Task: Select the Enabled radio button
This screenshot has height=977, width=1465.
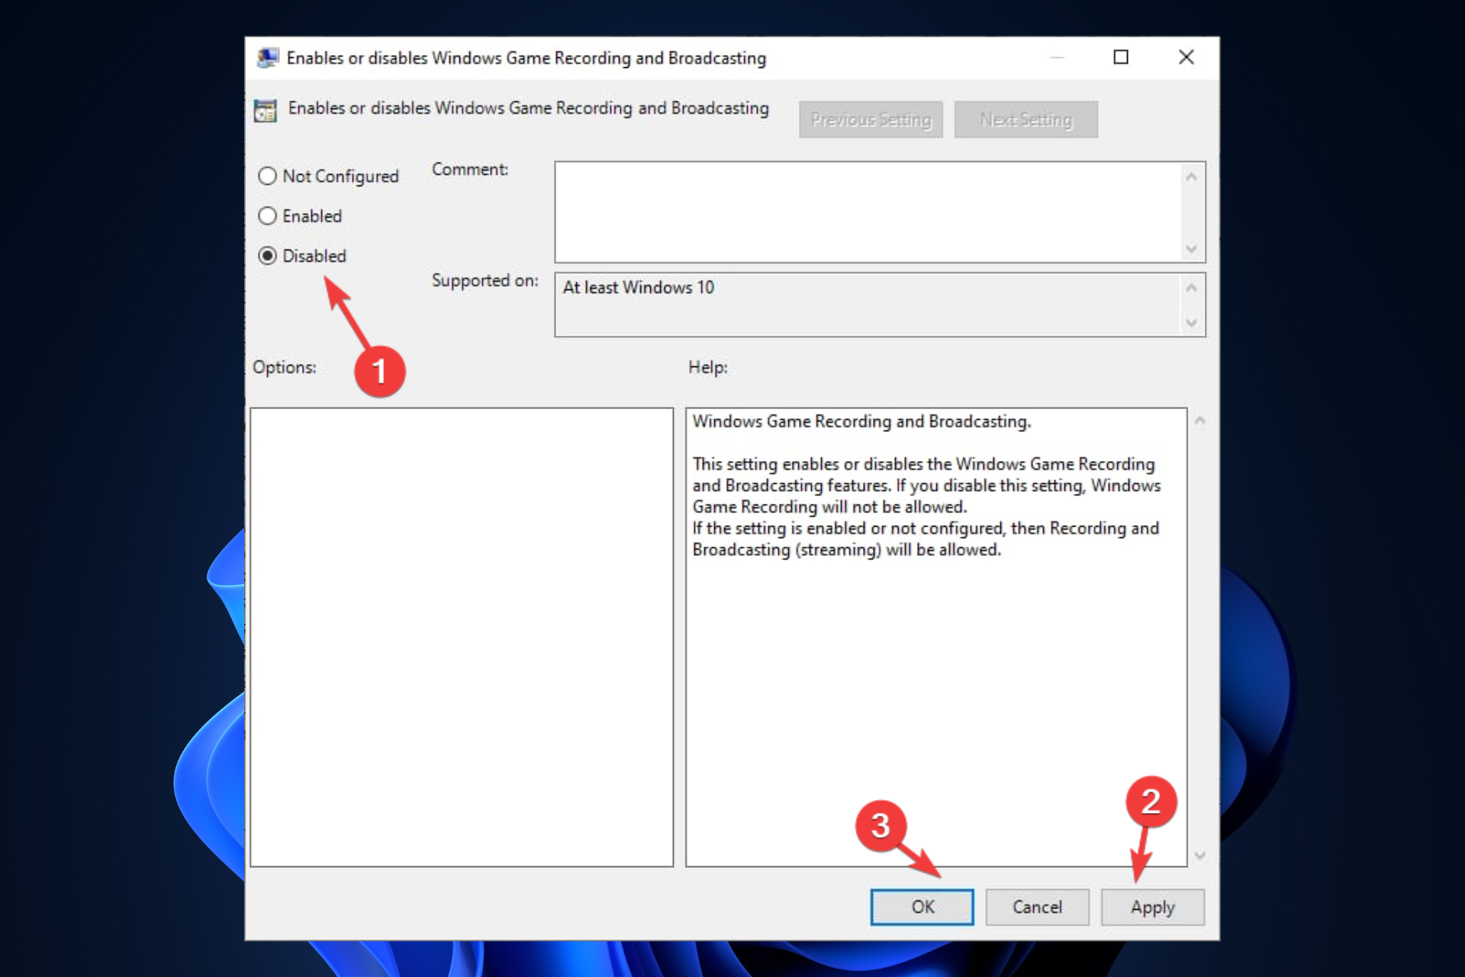Action: 268,216
